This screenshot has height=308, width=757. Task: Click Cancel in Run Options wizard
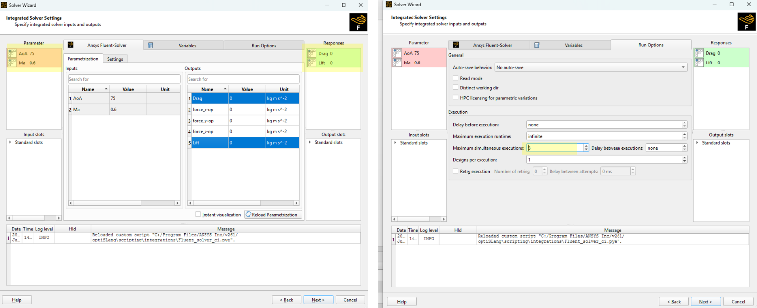tap(738, 302)
